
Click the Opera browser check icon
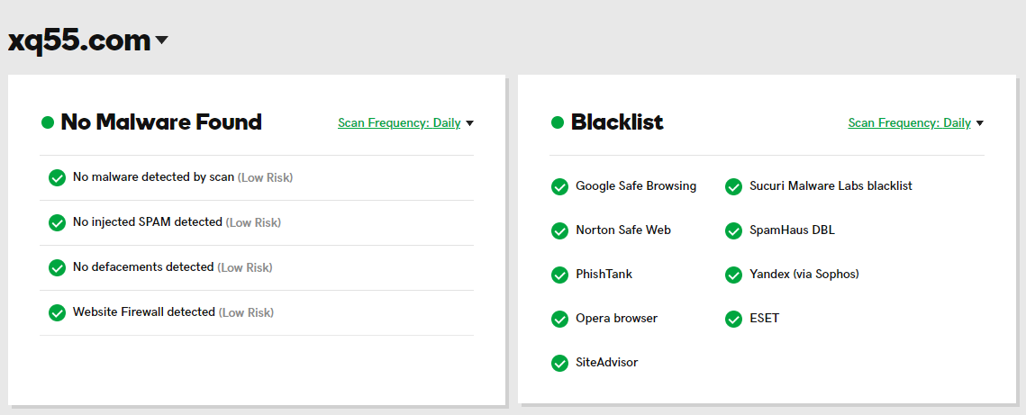point(559,319)
